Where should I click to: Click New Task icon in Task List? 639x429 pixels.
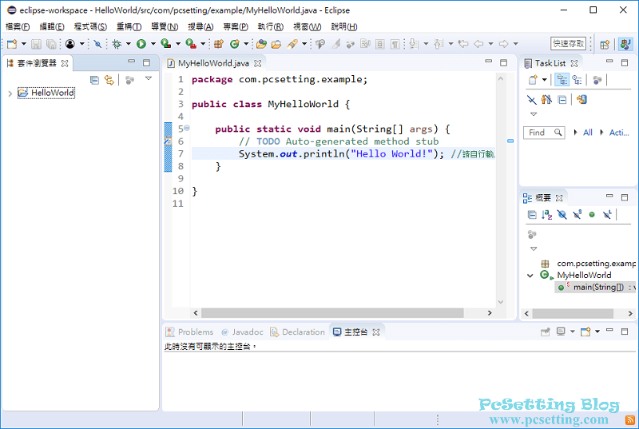pos(533,79)
